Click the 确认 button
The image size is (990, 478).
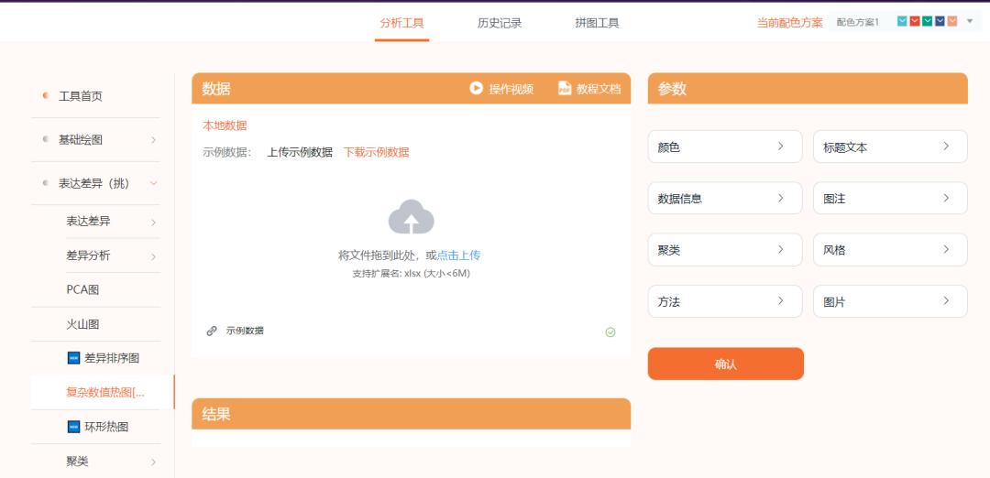[725, 364]
